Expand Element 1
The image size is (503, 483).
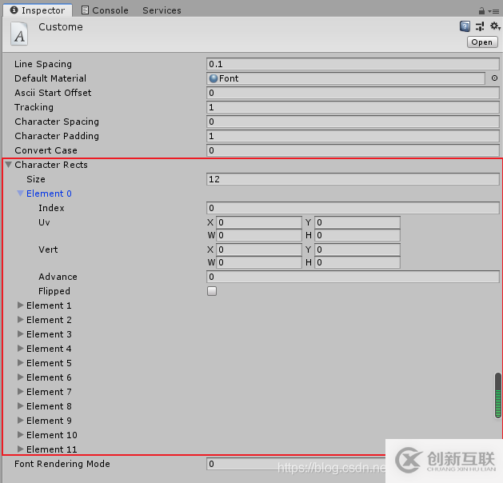(20, 305)
